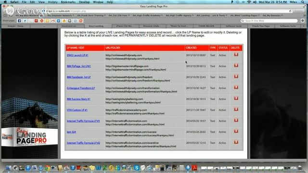Screen dimensions: 308x173
Task: Delete the test 324 landing page row
Action: [x=236, y=131]
